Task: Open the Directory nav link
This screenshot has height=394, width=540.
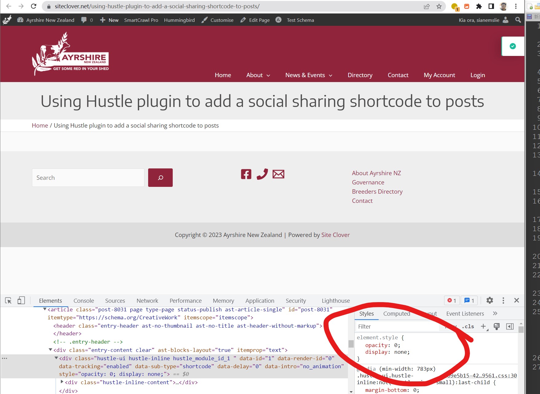Action: tap(360, 75)
